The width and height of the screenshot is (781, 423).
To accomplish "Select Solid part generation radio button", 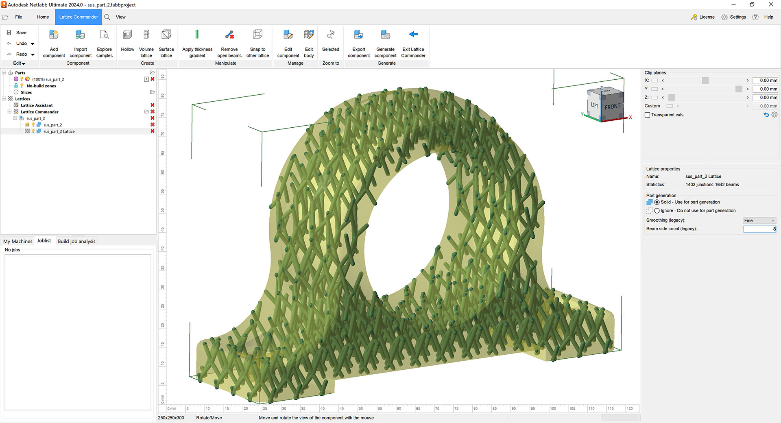I will tap(657, 202).
